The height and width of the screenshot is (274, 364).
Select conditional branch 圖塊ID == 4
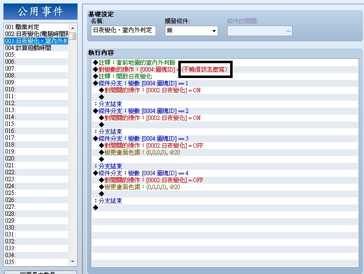(225, 173)
